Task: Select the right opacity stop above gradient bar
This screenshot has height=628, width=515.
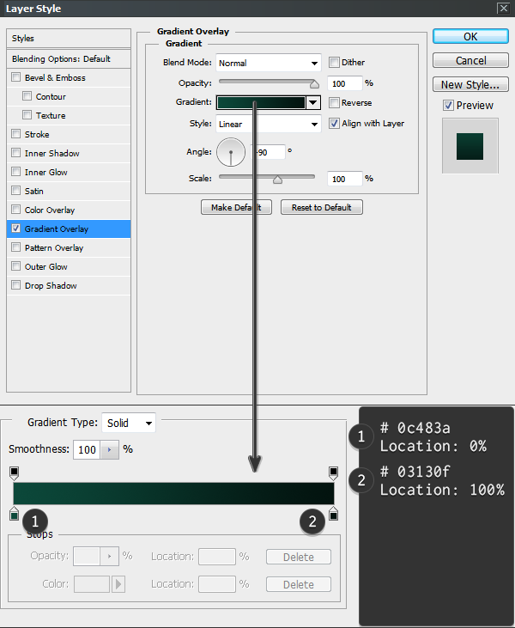Action: [334, 473]
